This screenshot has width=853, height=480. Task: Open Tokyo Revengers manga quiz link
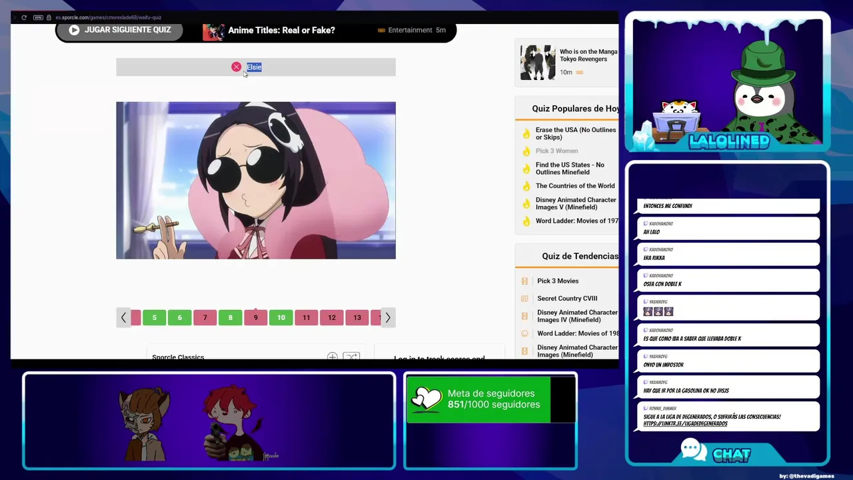point(588,55)
